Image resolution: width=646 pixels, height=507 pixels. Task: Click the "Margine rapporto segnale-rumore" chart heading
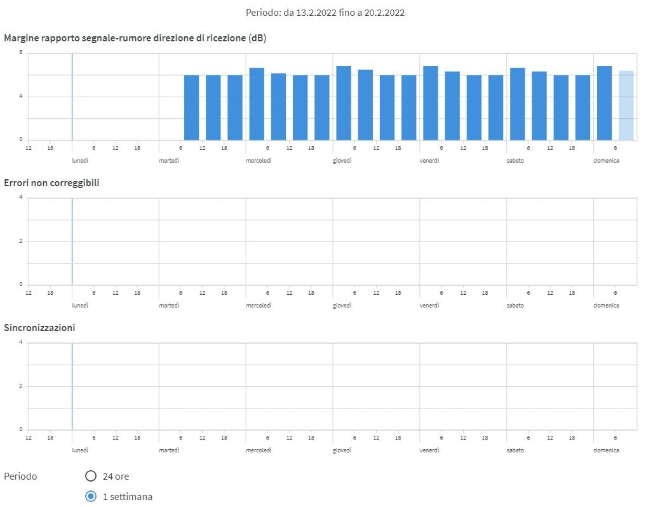pos(135,38)
